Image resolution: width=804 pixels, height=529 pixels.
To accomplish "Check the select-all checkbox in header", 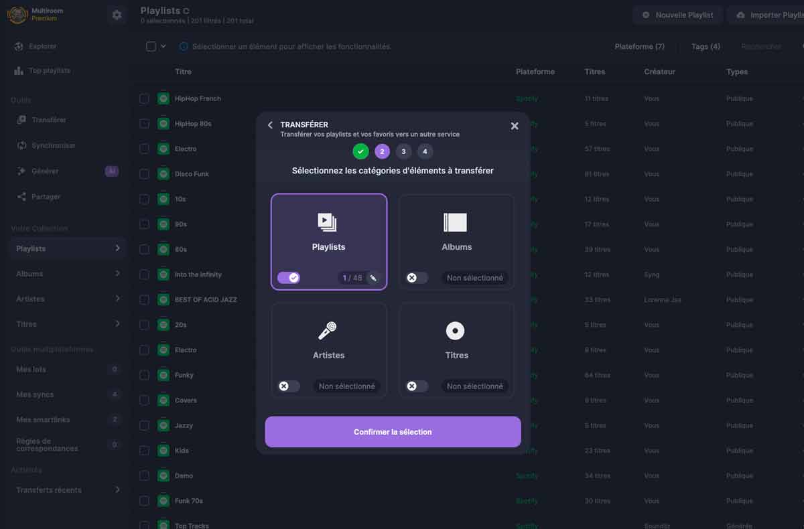I will point(151,46).
